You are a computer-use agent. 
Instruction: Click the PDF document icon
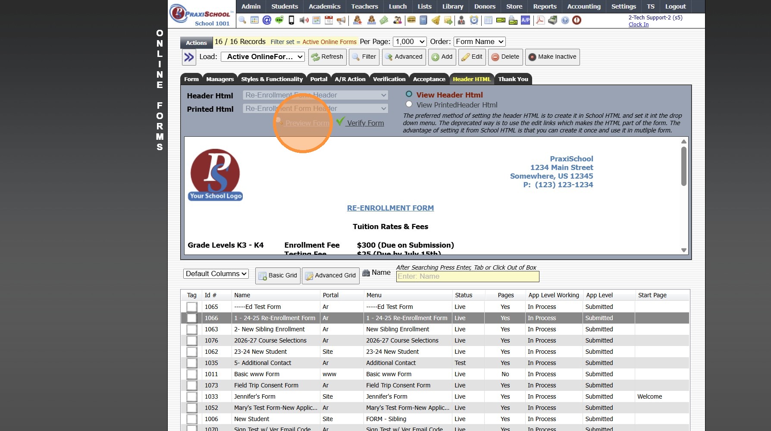(540, 20)
